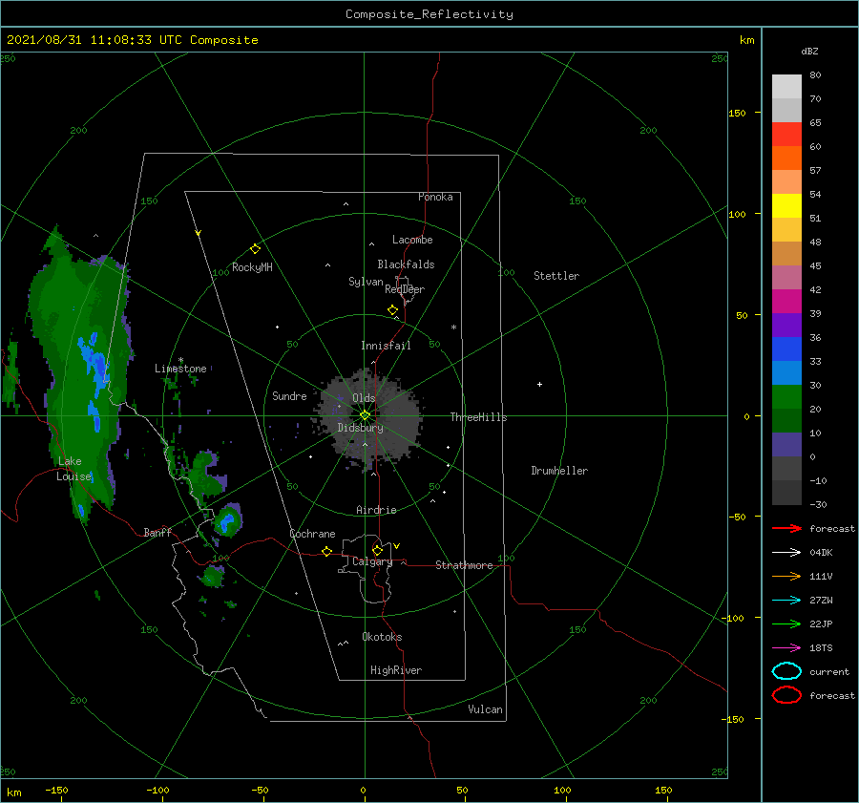Click the Stettler label

tap(556, 276)
